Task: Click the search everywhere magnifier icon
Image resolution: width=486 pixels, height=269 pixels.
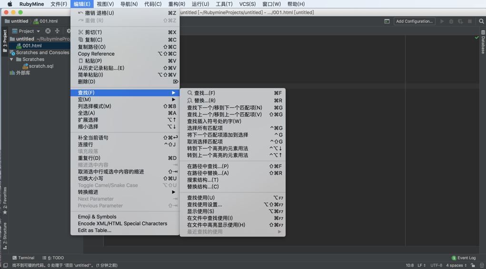Action: coord(481,21)
